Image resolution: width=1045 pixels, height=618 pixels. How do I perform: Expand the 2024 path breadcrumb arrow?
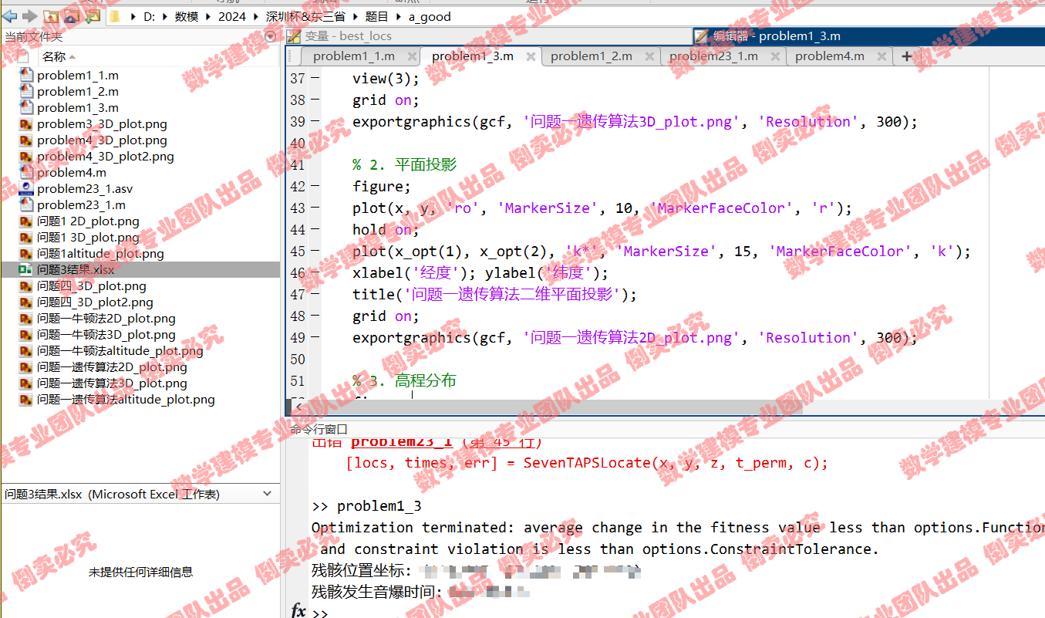[256, 17]
